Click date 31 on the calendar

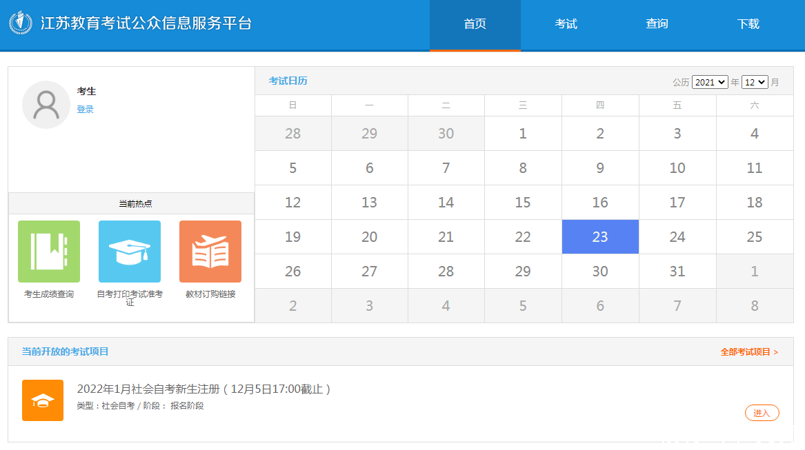[677, 271]
